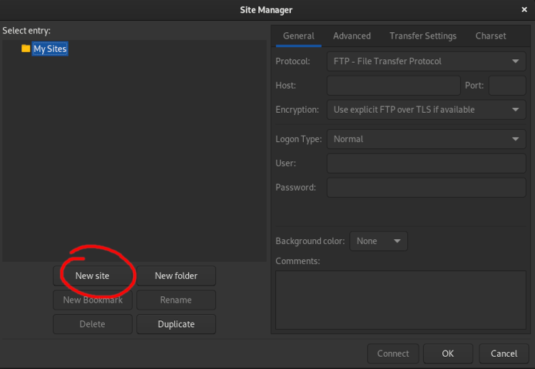The image size is (535, 369).
Task: Select the General tab
Action: click(x=298, y=36)
